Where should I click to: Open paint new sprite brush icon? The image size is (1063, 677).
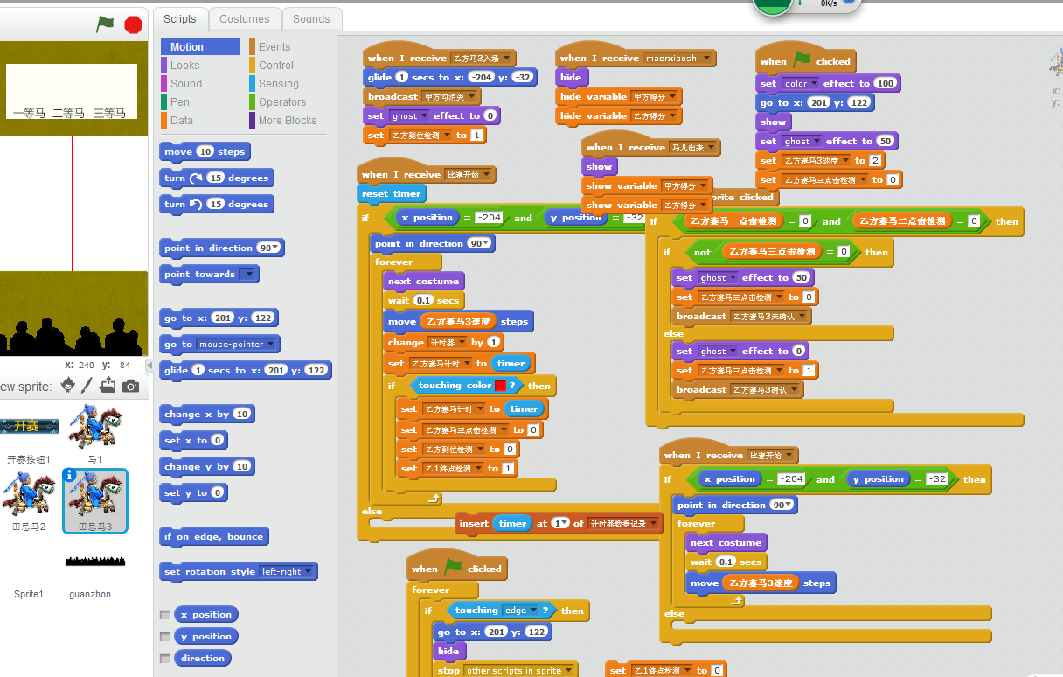point(87,386)
